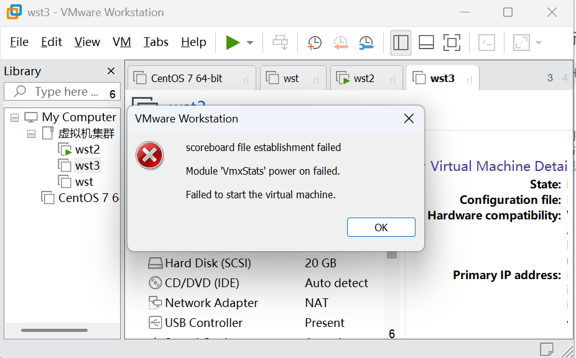The width and height of the screenshot is (576, 358).
Task: Click the CD/DVD disc icon
Action: pos(155,283)
